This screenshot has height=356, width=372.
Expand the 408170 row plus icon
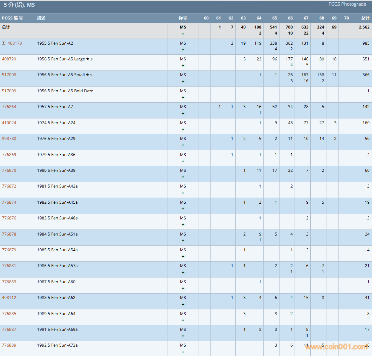tap(4, 43)
